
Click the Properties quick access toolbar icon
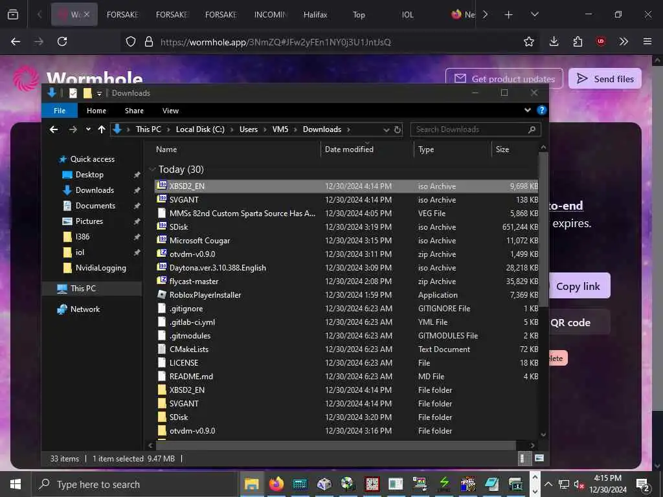(73, 93)
